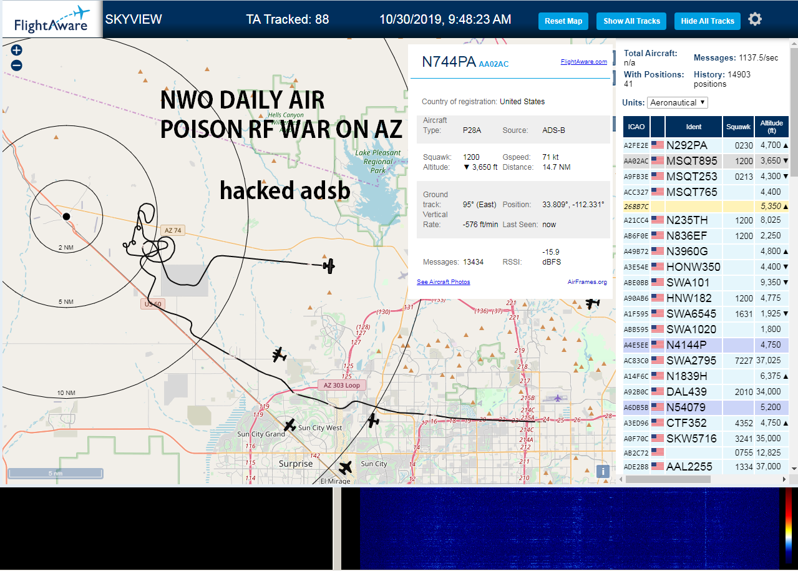This screenshot has height=571, width=798.
Task: Sort table by Altitude column
Action: click(772, 127)
